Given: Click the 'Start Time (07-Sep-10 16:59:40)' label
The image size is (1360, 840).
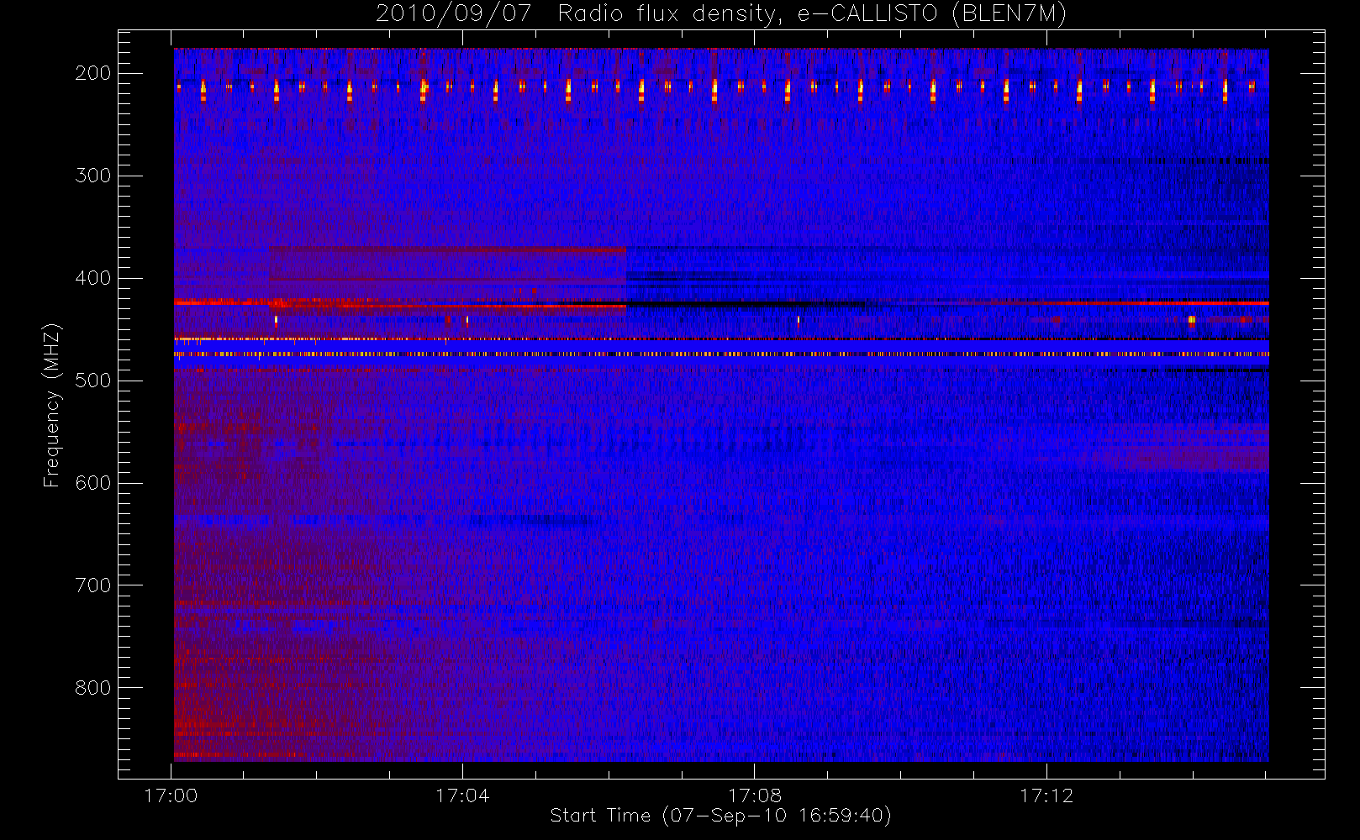Looking at the screenshot, I should (x=720, y=816).
